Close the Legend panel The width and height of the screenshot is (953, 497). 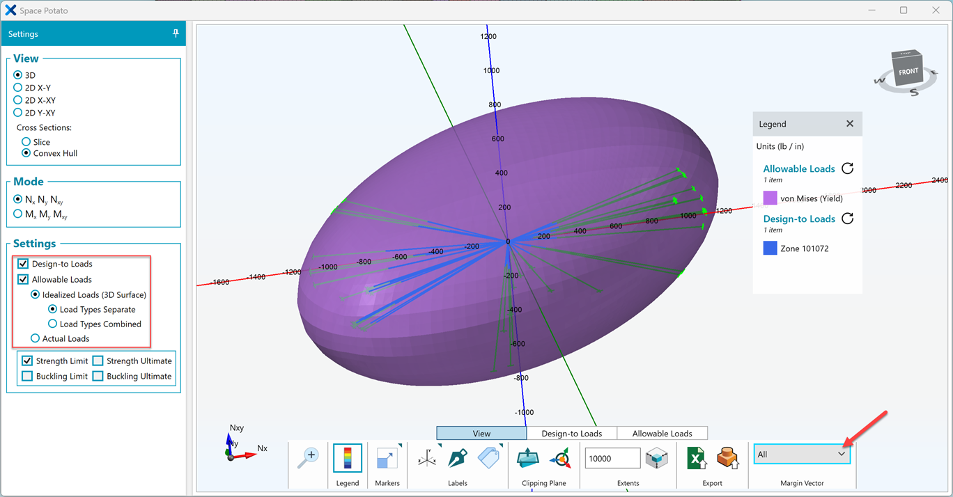click(850, 124)
